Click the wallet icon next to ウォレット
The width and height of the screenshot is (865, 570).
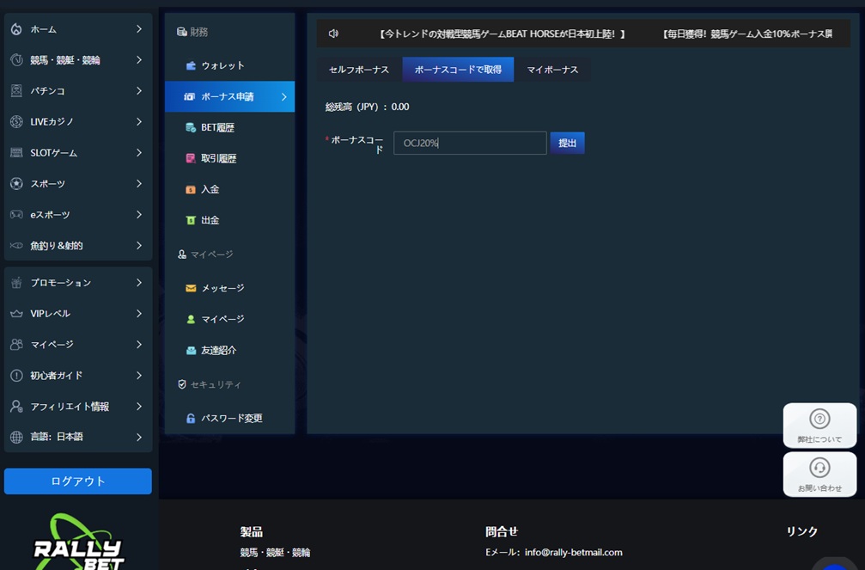pos(191,65)
